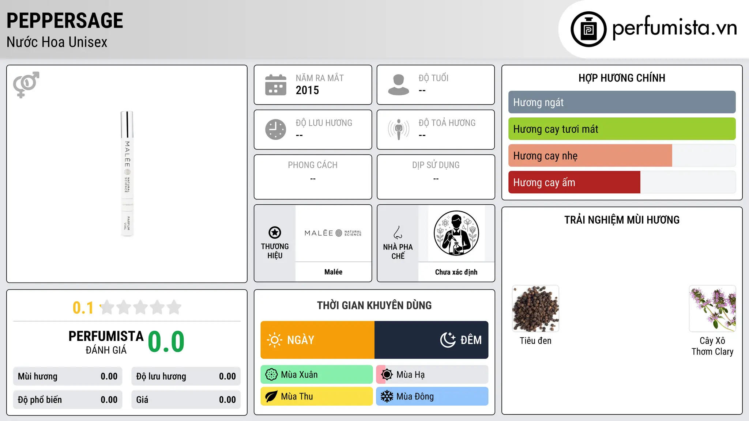Image resolution: width=749 pixels, height=421 pixels.
Task: Click the perfumer illustration icon
Action: pyautogui.click(x=456, y=233)
